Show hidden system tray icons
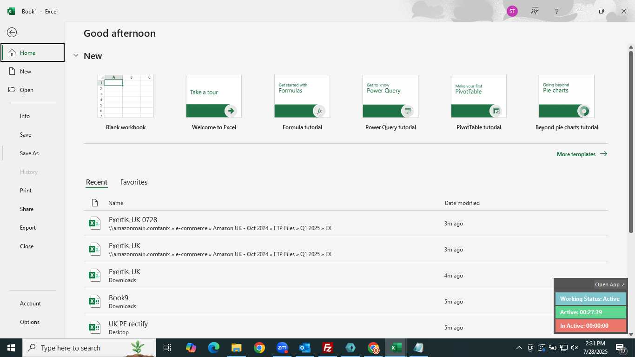The image size is (635, 357). [x=519, y=348]
